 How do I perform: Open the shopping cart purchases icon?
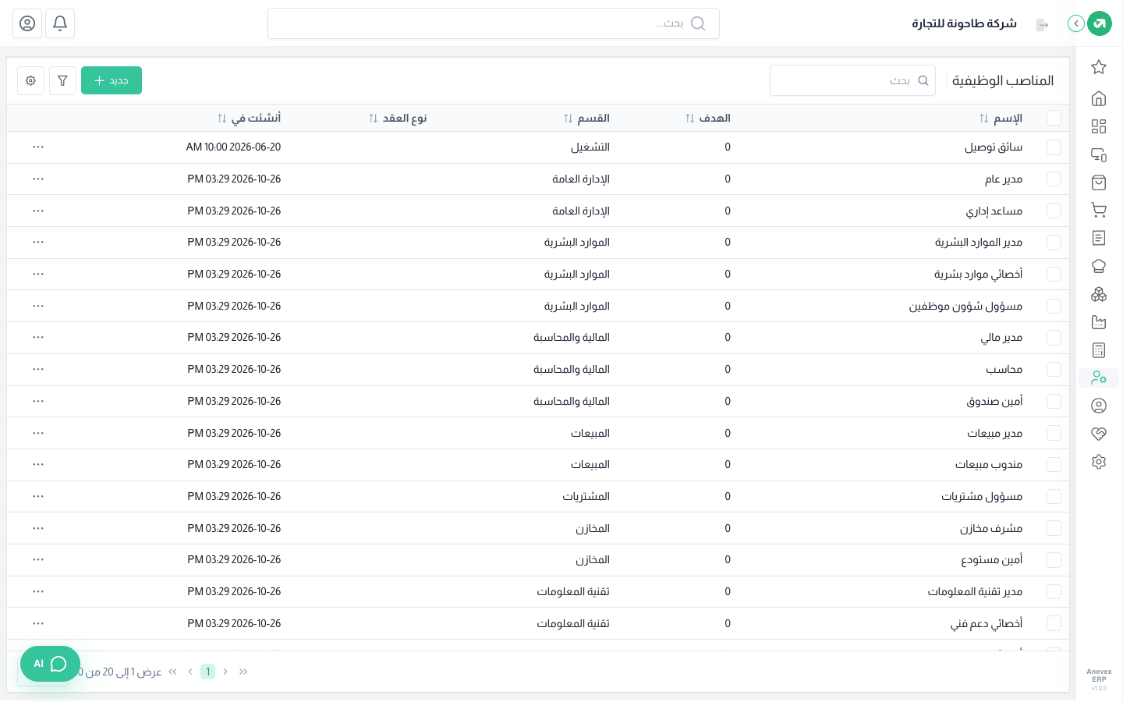tap(1099, 210)
